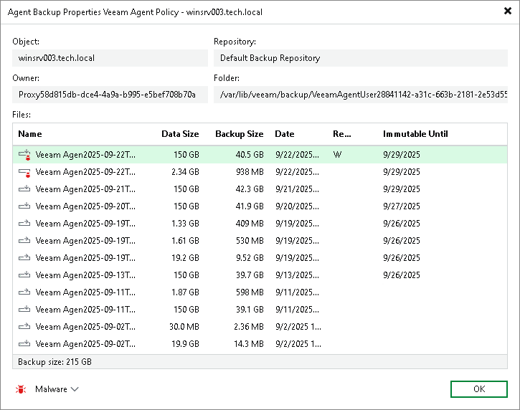Screen dimensions: 520x410
Task: Click the 40.5 GB backup size cell
Action: [x=250, y=155]
